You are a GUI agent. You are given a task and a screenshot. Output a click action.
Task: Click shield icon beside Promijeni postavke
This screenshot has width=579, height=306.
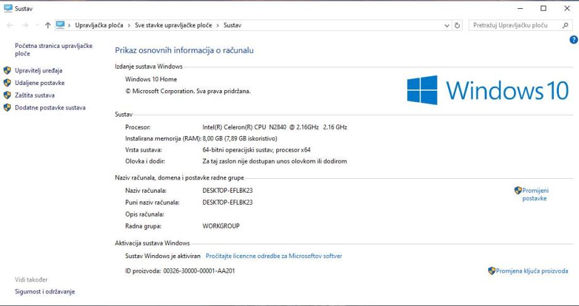tap(518, 190)
